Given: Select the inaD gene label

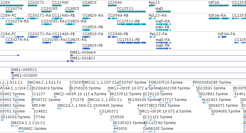Looking at the screenshot, I should tap(159, 8).
